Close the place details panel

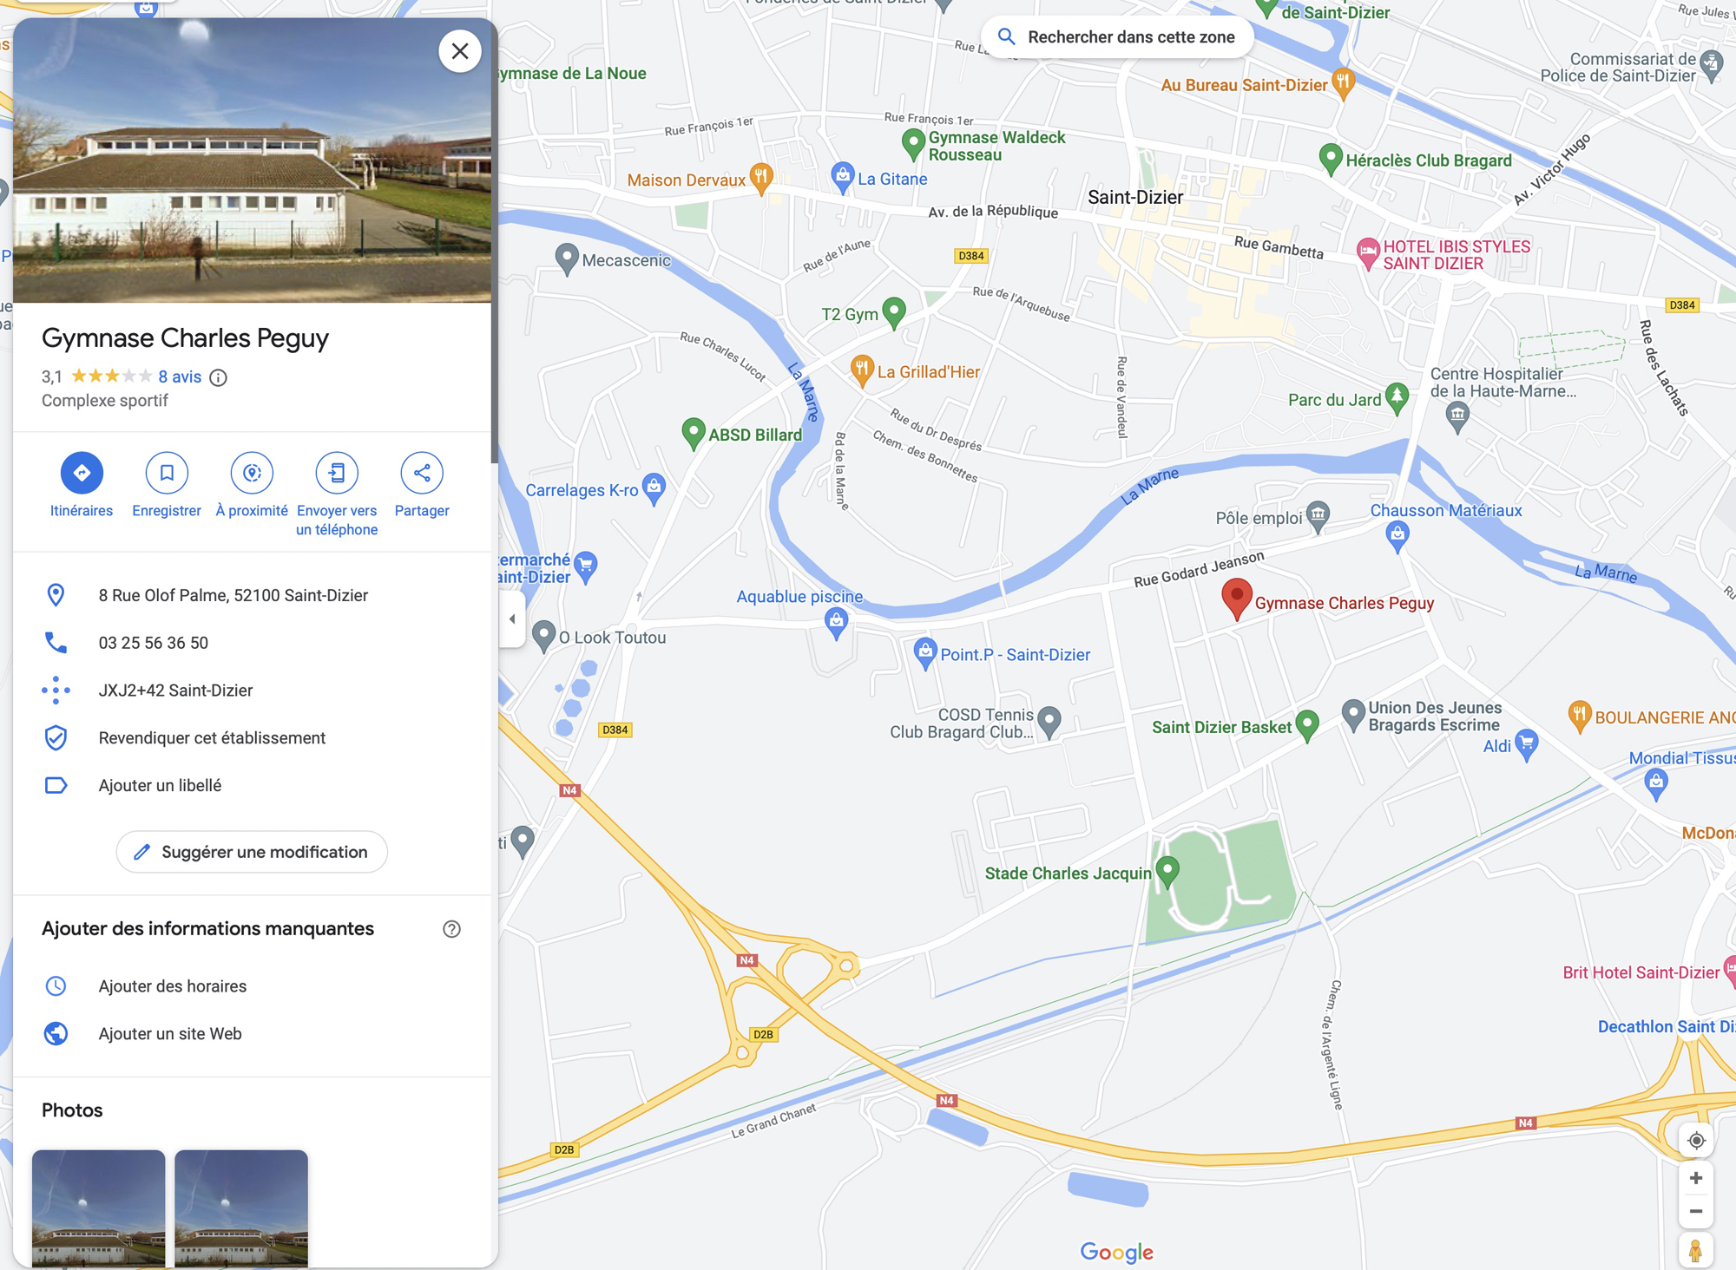click(460, 51)
